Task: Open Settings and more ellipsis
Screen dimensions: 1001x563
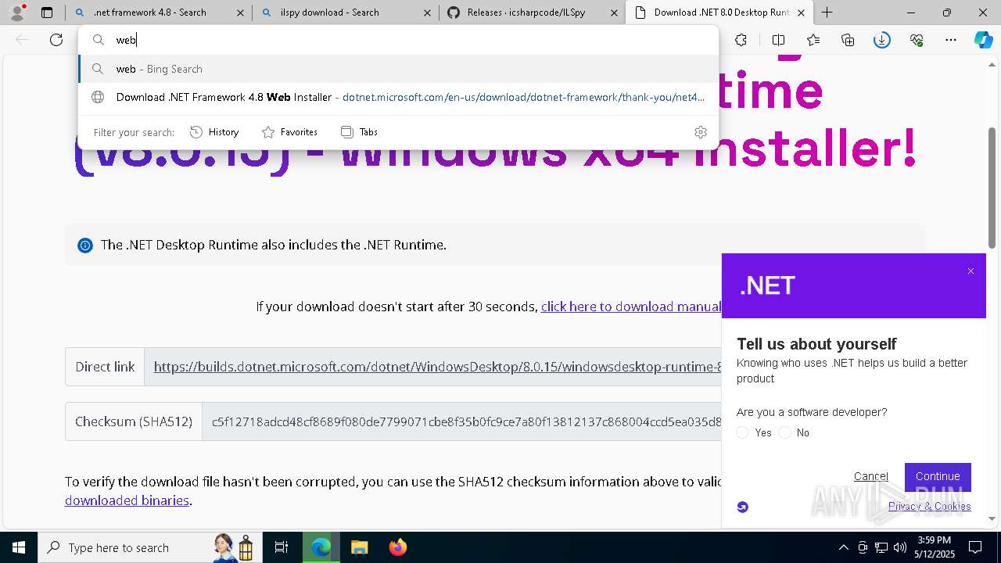Action: [951, 40]
